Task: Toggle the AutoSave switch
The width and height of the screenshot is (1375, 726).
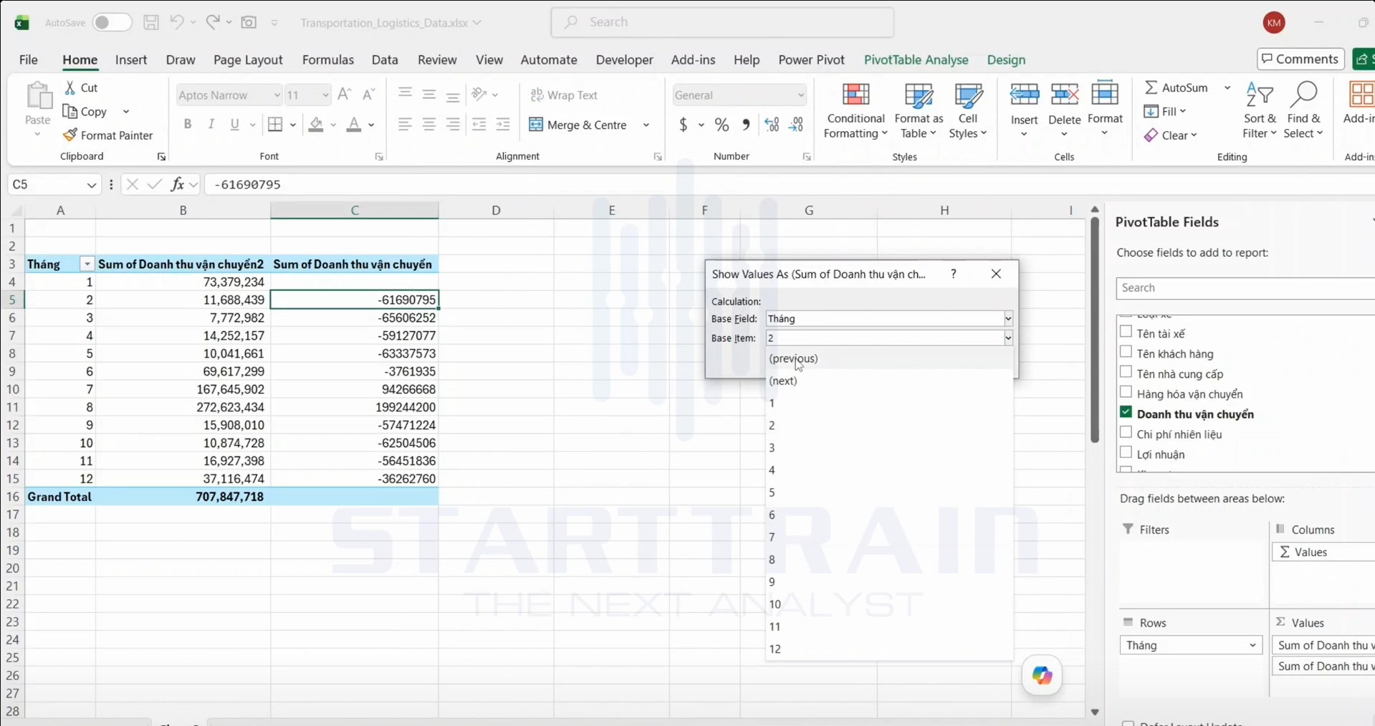Action: (x=111, y=22)
